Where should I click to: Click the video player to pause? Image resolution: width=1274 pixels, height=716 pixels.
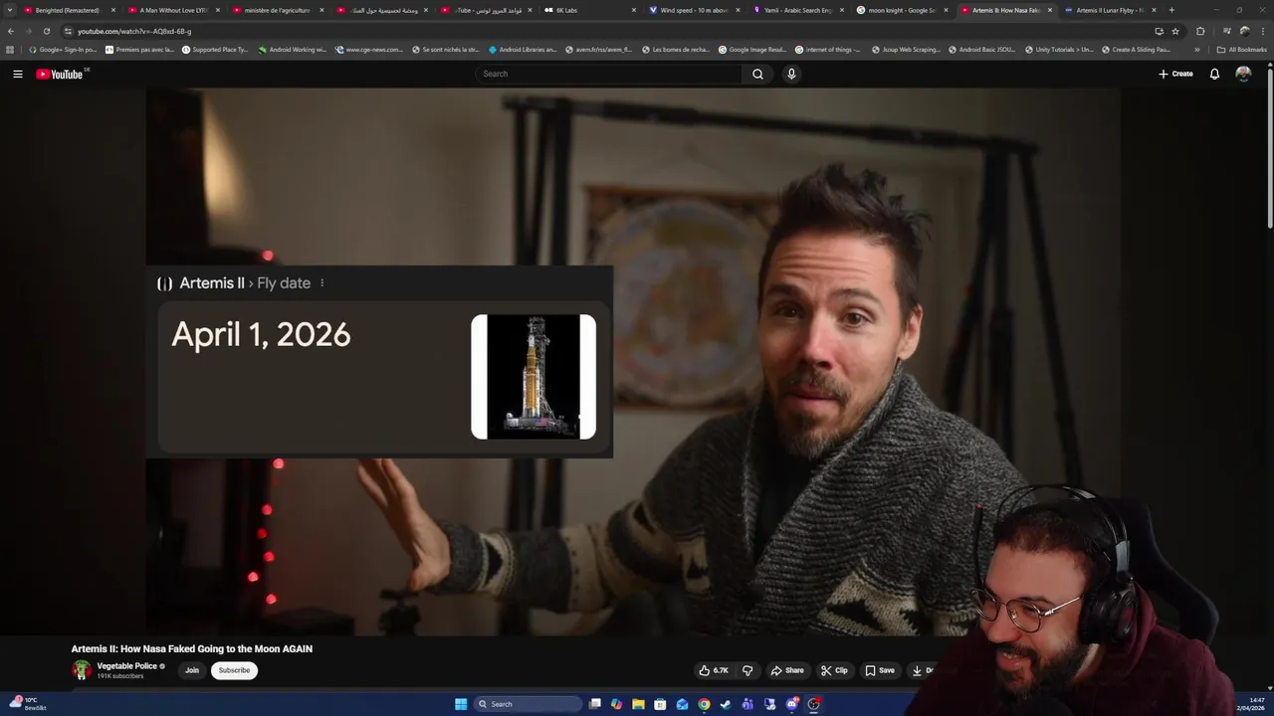click(633, 361)
